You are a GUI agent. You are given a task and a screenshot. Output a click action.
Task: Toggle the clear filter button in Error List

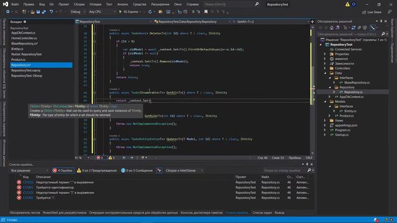point(159,171)
